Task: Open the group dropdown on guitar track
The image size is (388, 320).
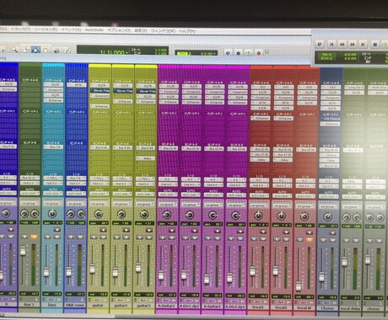Action: click(x=99, y=204)
